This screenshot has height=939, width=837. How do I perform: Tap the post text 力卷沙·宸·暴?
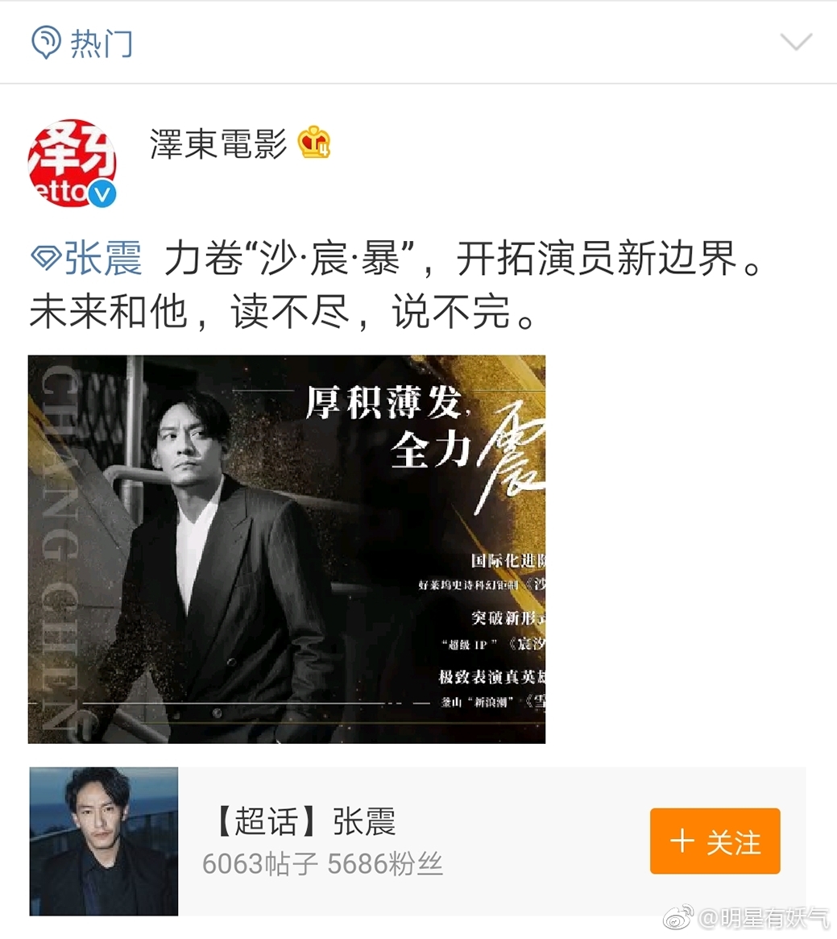click(292, 258)
